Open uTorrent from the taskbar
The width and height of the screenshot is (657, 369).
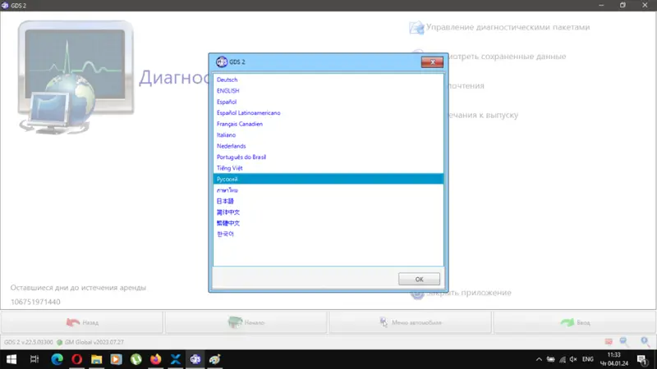[136, 359]
